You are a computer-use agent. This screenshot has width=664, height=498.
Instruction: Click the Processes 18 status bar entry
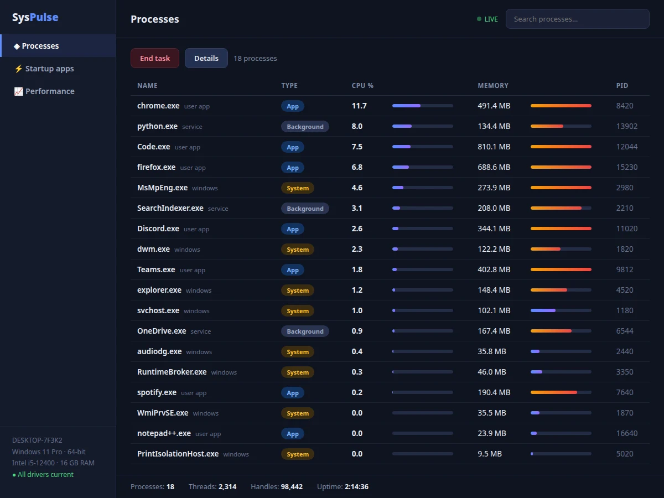tap(152, 487)
